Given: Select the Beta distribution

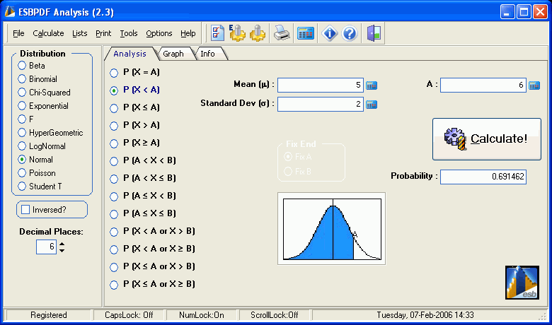Looking at the screenshot, I should 31,66.
